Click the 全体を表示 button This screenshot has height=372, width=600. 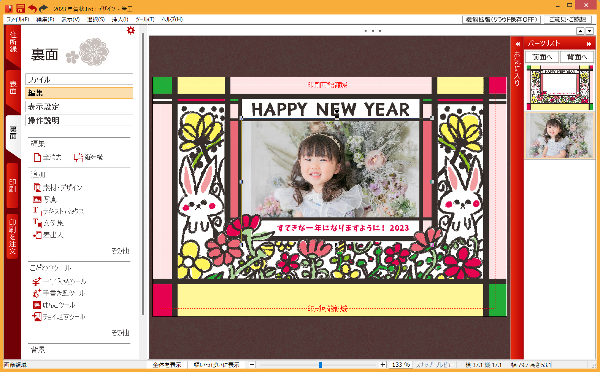(167, 365)
